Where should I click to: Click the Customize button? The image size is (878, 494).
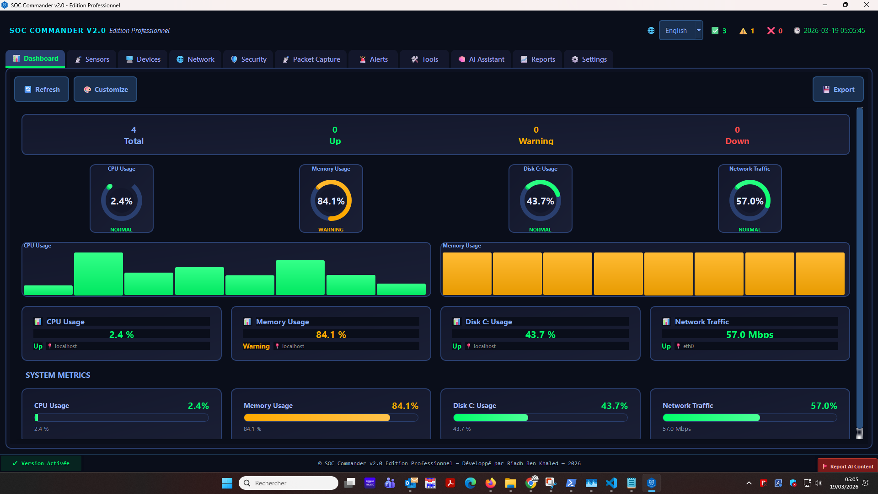click(105, 90)
